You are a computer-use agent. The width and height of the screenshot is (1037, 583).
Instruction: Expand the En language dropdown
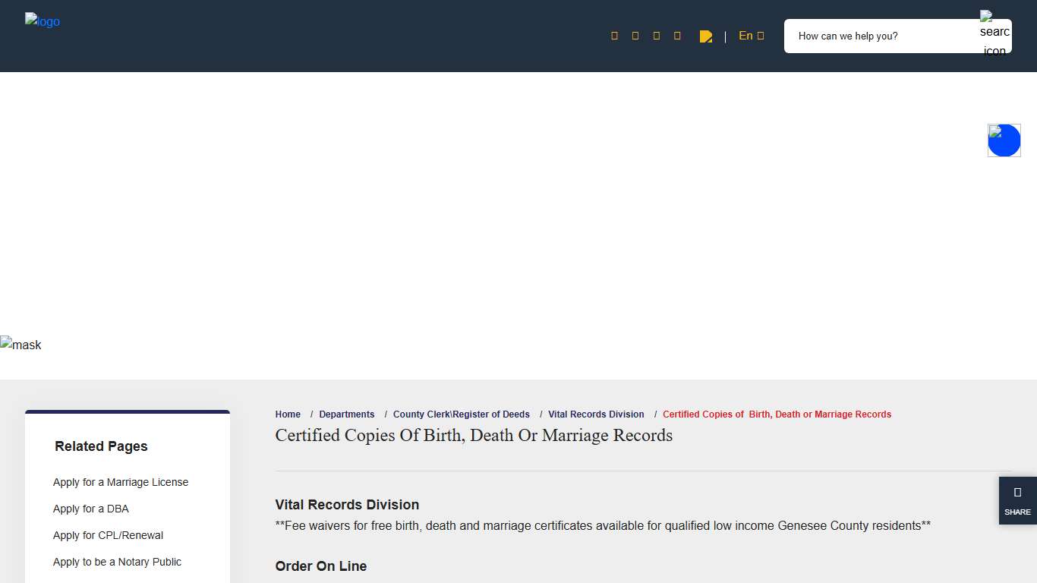click(751, 36)
